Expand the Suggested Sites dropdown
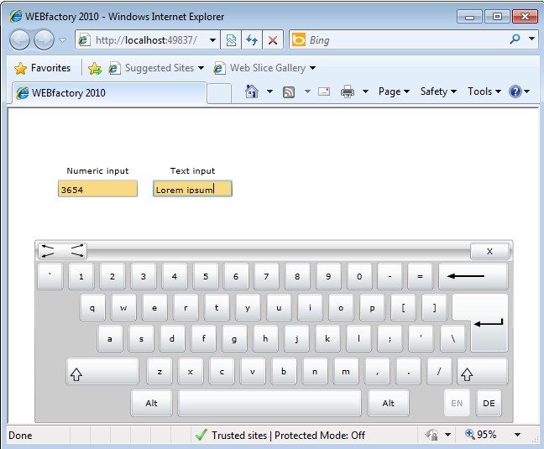 click(201, 68)
